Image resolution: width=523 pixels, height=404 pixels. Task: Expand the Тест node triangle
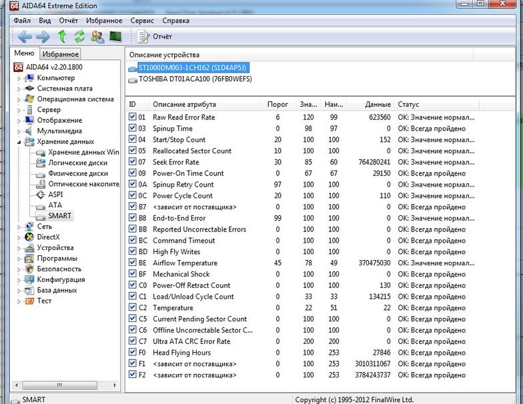coord(19,301)
